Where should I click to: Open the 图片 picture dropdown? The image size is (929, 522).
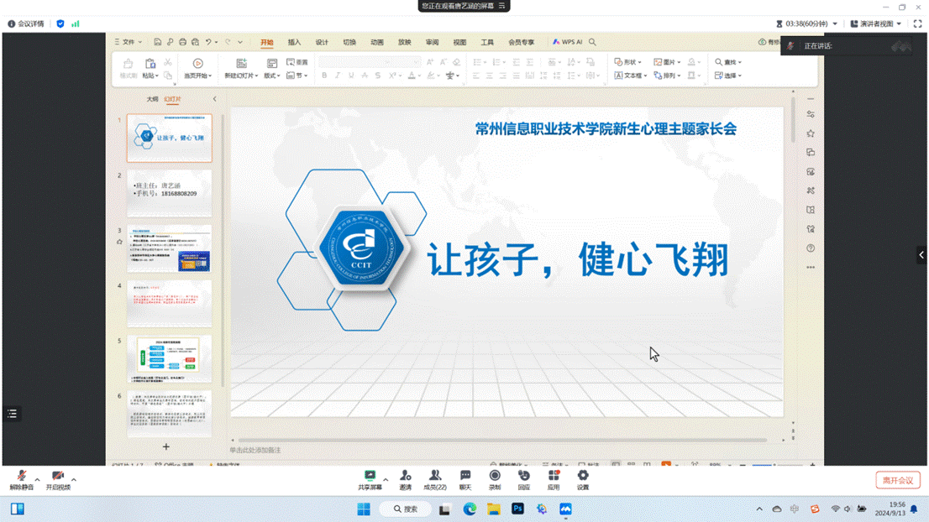click(667, 62)
